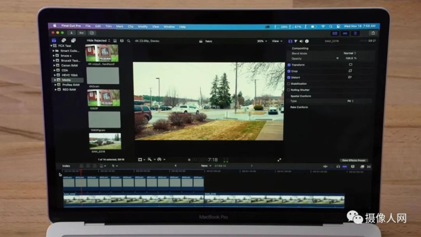The image size is (421, 237).
Task: Collapse the FCX Test library
Action: tap(51, 46)
